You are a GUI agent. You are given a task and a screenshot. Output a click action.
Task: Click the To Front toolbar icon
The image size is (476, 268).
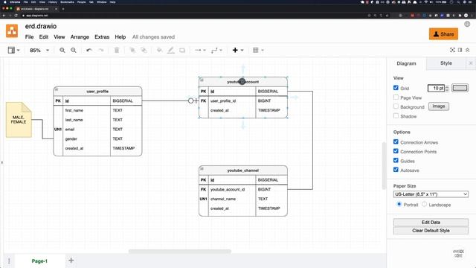click(x=132, y=50)
